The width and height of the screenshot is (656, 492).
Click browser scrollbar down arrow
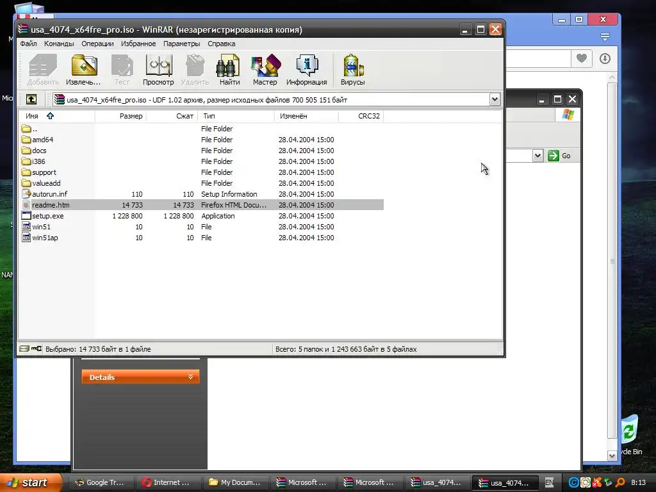point(612,455)
